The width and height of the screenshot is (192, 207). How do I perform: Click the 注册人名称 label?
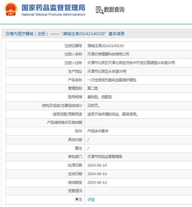(73, 54)
